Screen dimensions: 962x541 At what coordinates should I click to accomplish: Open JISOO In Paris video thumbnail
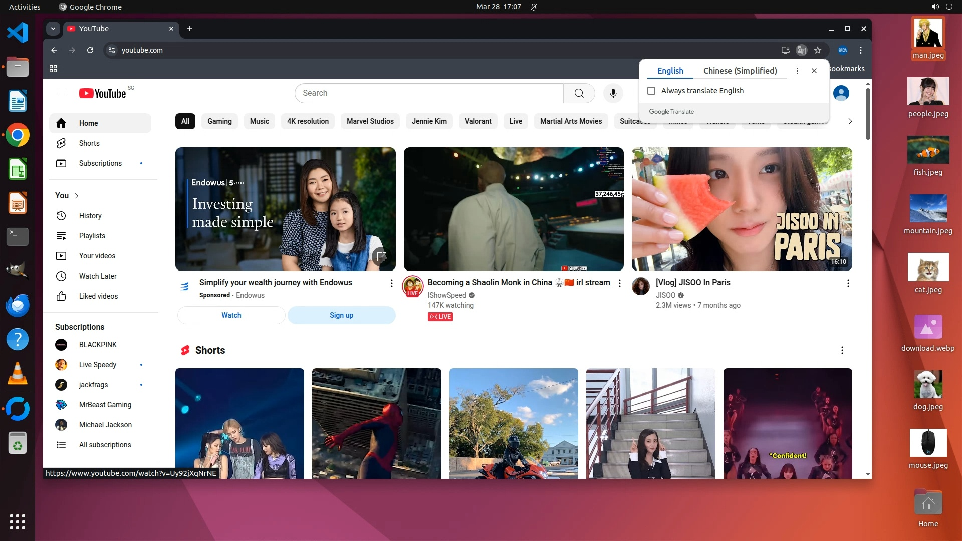[x=742, y=209]
